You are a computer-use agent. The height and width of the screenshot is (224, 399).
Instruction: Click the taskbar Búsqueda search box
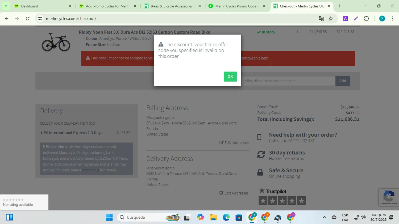[148, 217]
